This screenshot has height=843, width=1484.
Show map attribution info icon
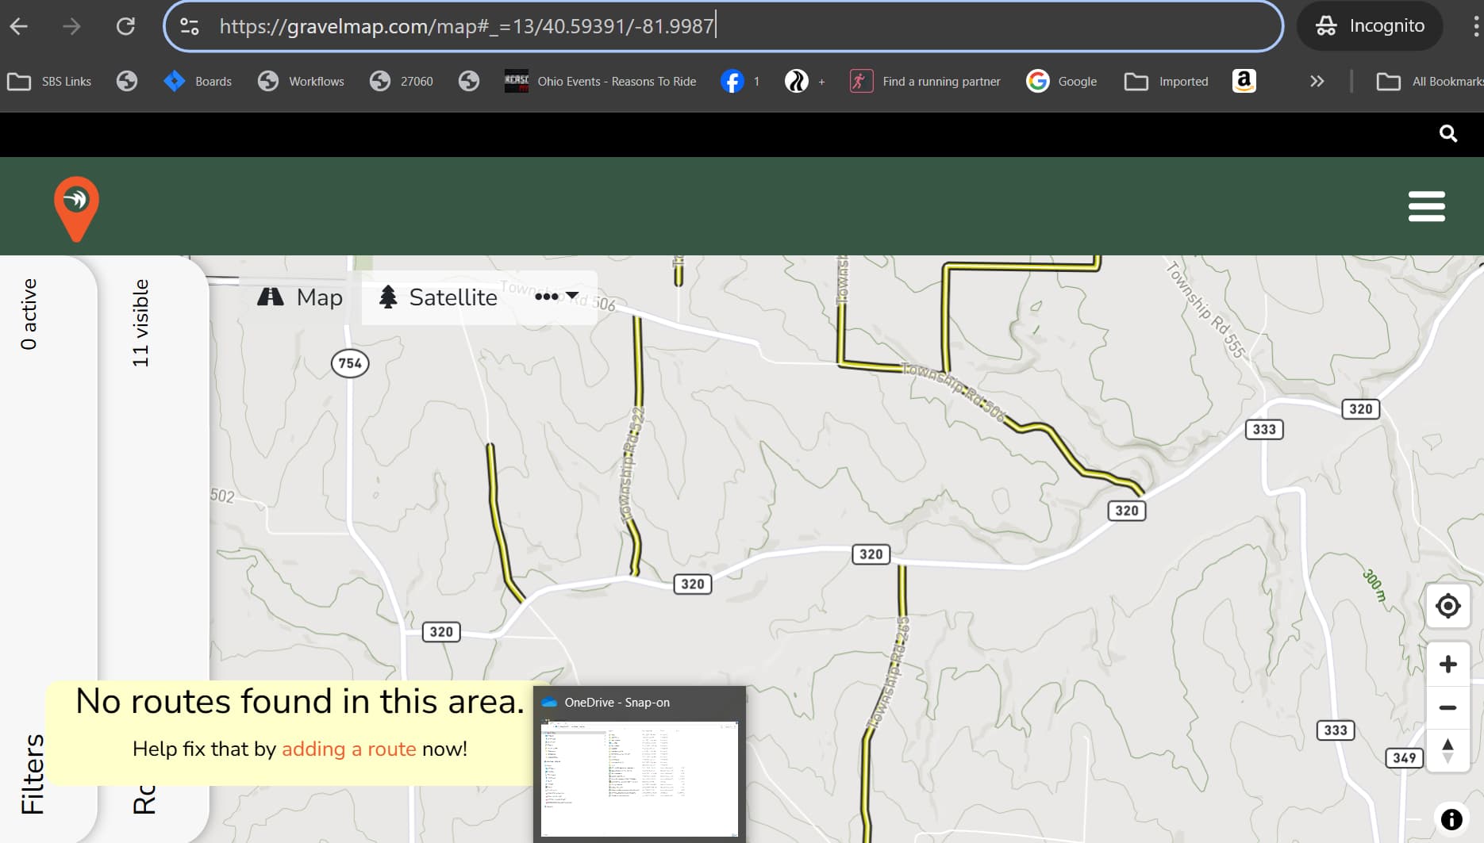[1451, 819]
